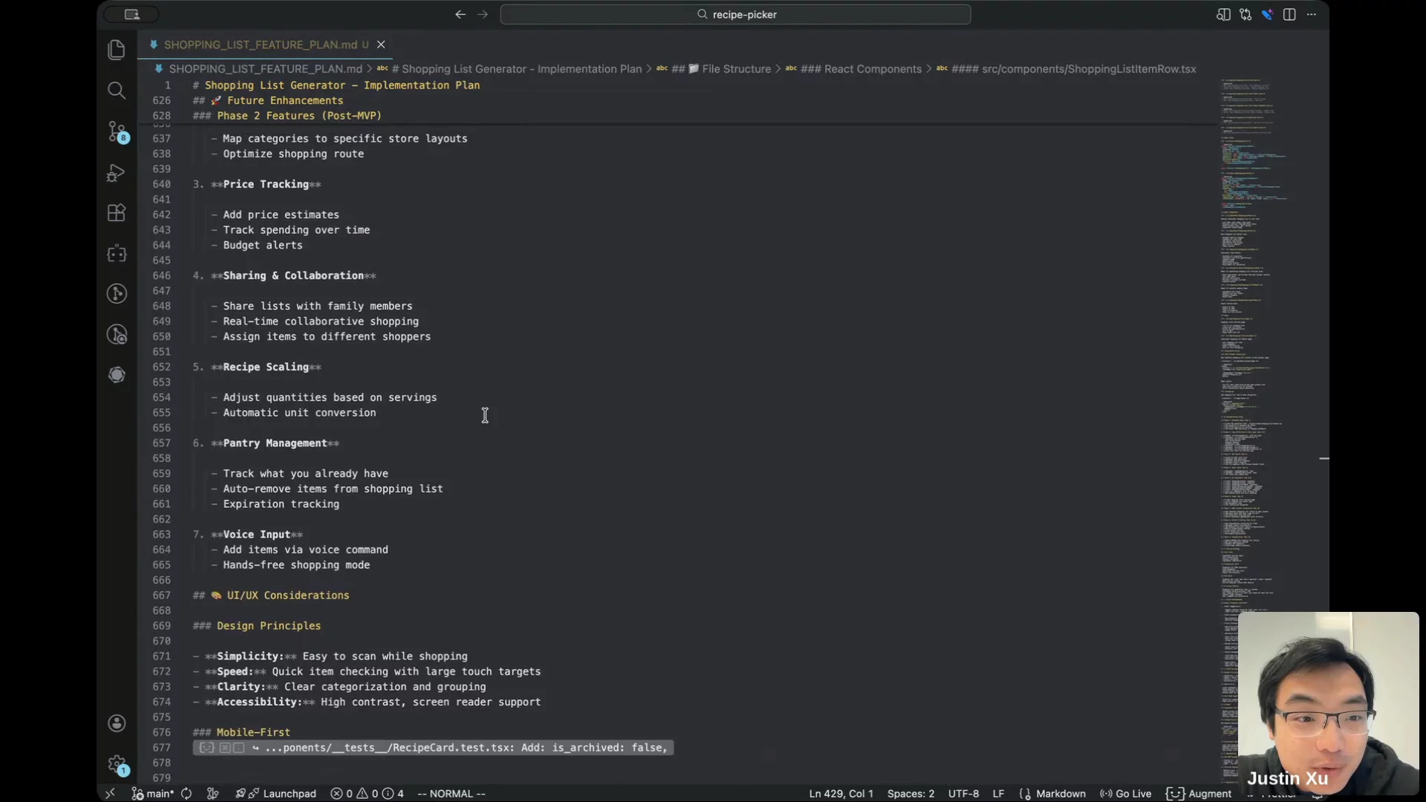Open markdown preview to the side
The width and height of the screenshot is (1426, 802).
click(1222, 14)
